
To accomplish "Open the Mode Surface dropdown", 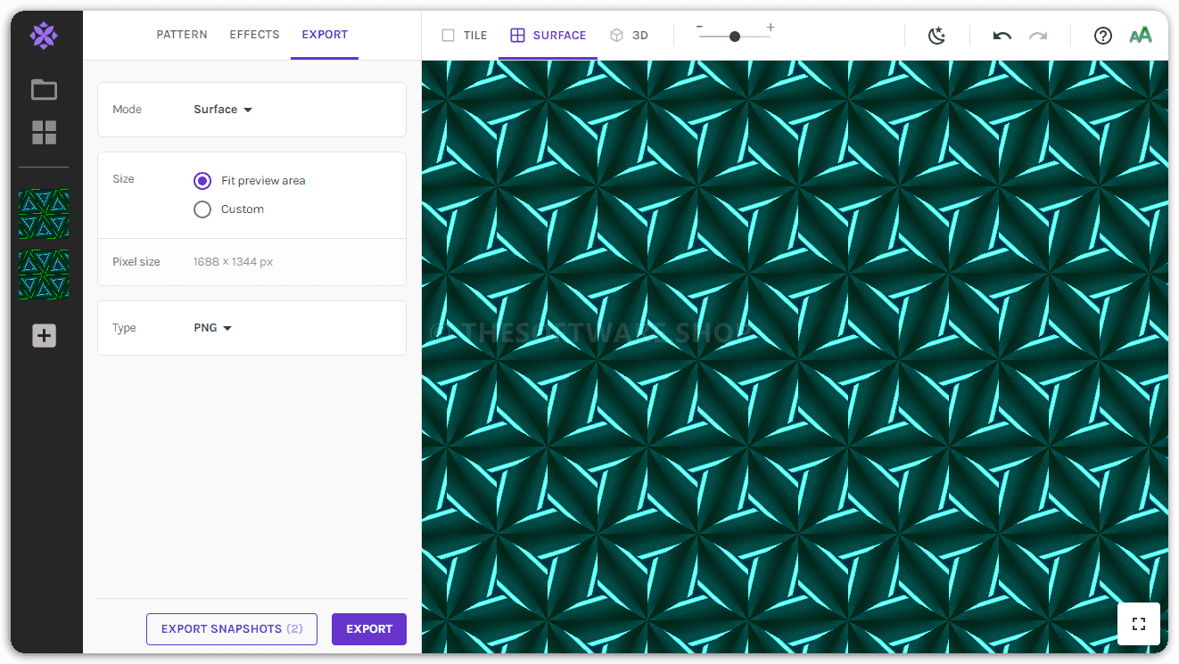I will [223, 110].
